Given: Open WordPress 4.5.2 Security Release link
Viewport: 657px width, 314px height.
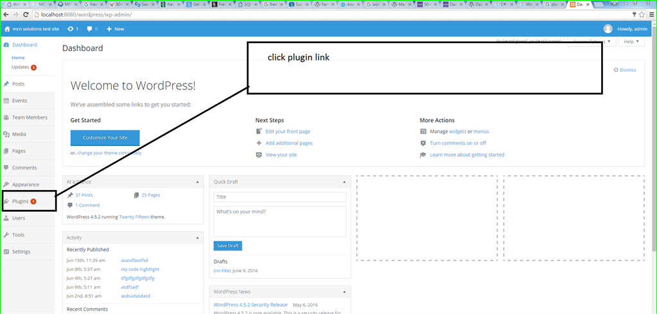Looking at the screenshot, I should 250,305.
